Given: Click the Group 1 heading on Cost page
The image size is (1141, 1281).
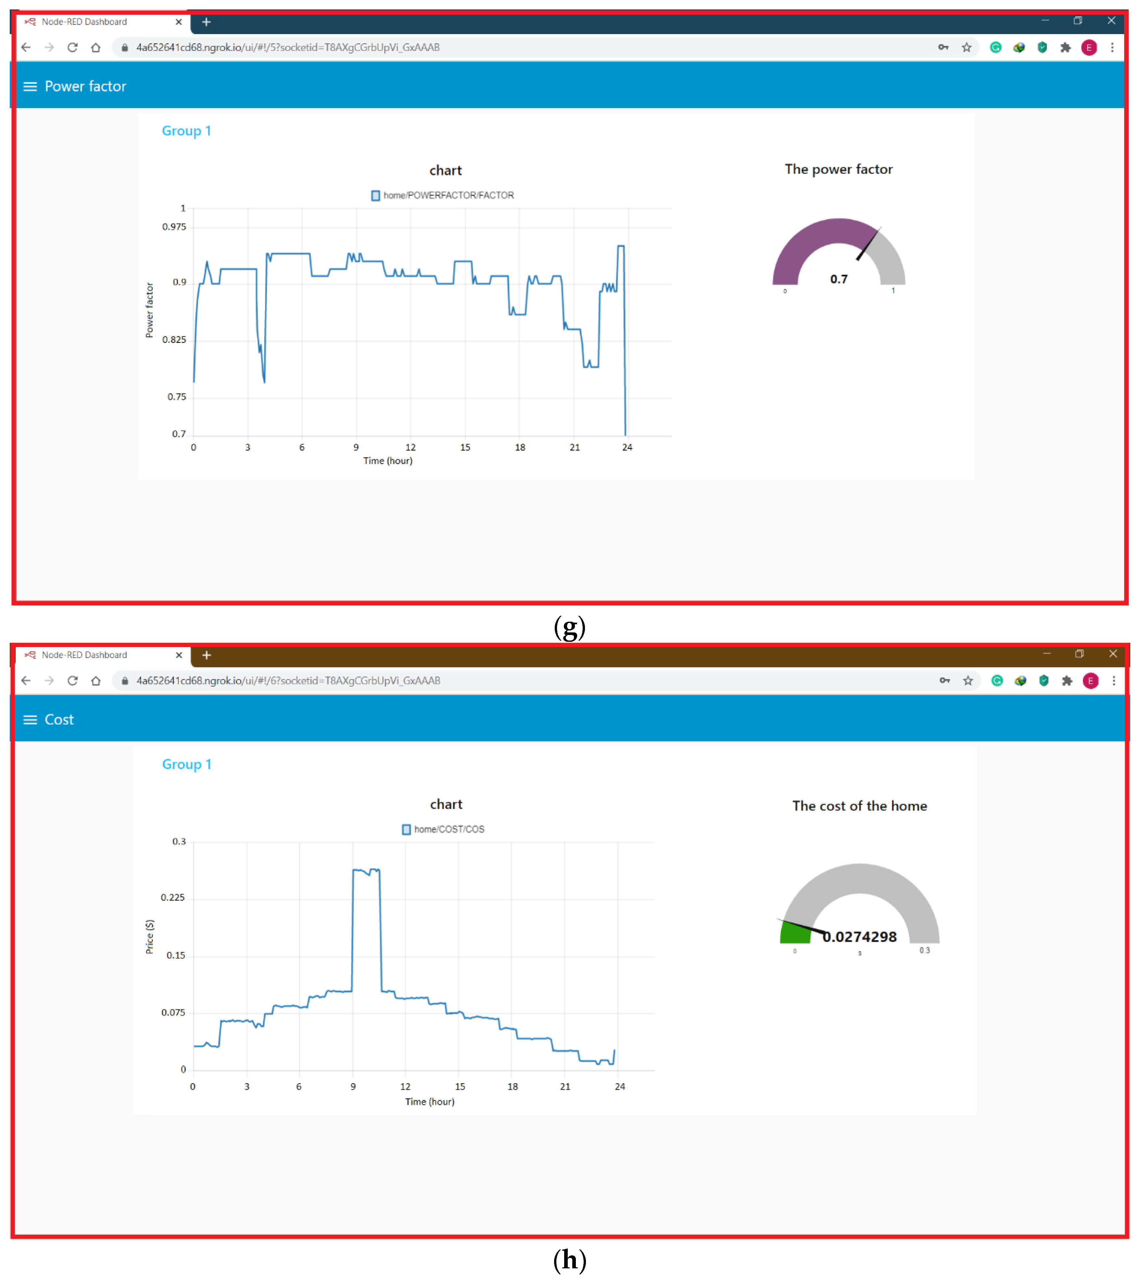Looking at the screenshot, I should (x=187, y=764).
